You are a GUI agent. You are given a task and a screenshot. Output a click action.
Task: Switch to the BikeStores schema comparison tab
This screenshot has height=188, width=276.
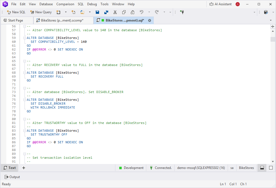click(62, 20)
